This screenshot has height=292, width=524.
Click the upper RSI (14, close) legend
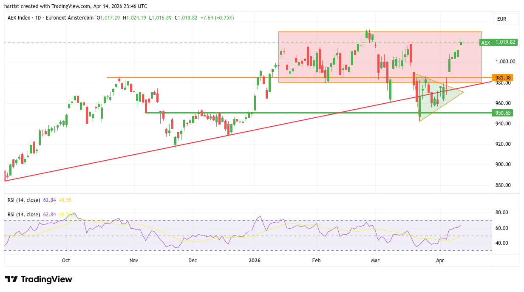tap(24, 200)
